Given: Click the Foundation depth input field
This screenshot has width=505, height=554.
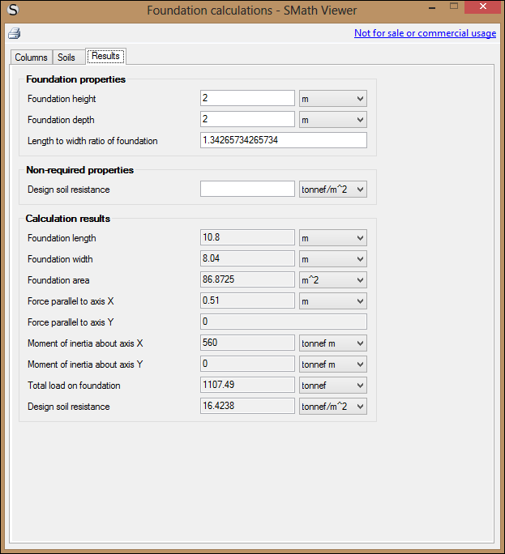Looking at the screenshot, I should 247,119.
